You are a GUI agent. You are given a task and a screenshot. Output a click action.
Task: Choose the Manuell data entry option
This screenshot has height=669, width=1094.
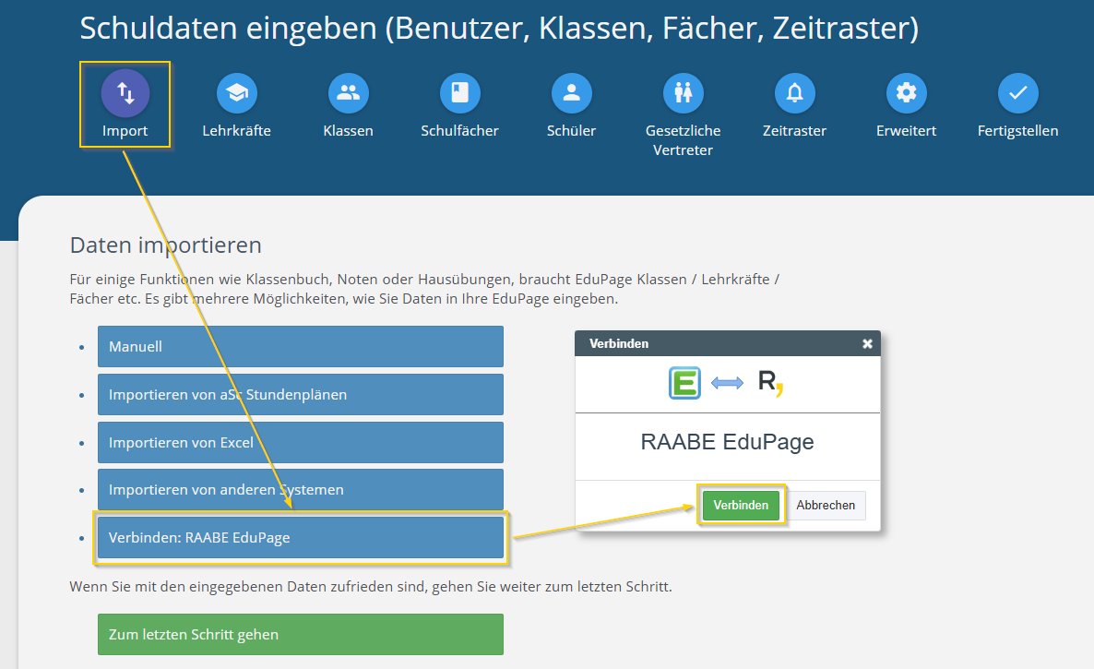coord(301,347)
